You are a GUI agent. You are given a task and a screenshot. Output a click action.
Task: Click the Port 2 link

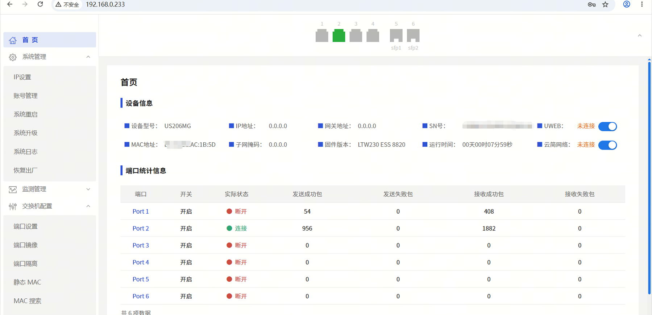(141, 228)
